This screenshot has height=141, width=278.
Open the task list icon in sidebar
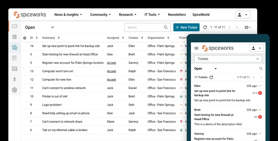coord(14,58)
